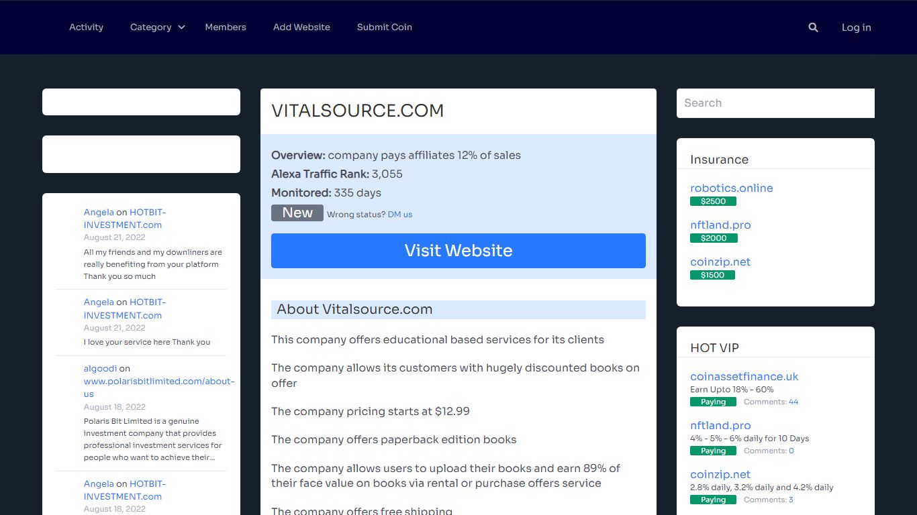Click the 'pricing starts at $12.99' line
Screen dimensions: 917x515
click(x=371, y=412)
